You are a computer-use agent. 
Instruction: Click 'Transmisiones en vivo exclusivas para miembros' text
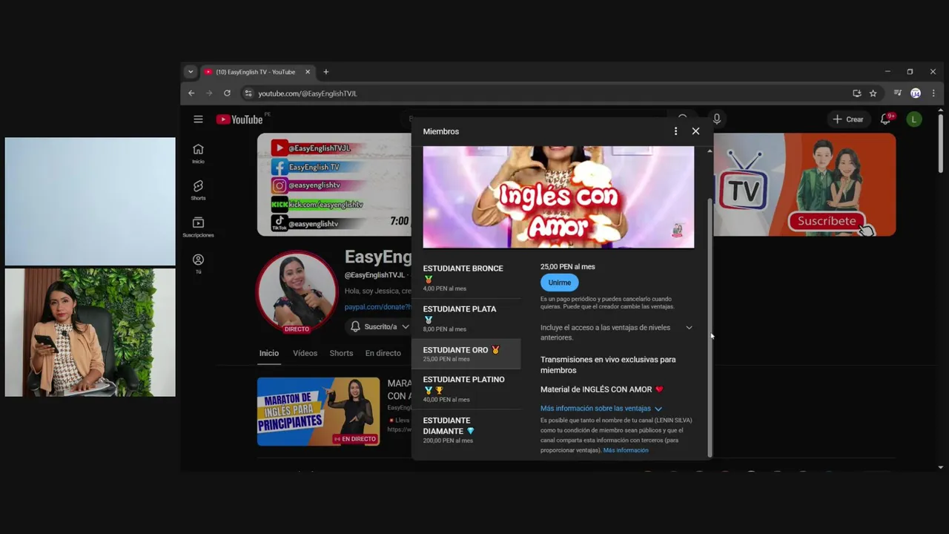click(608, 365)
